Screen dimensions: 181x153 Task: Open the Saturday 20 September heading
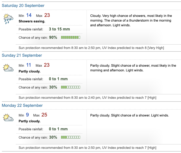click(23, 6)
